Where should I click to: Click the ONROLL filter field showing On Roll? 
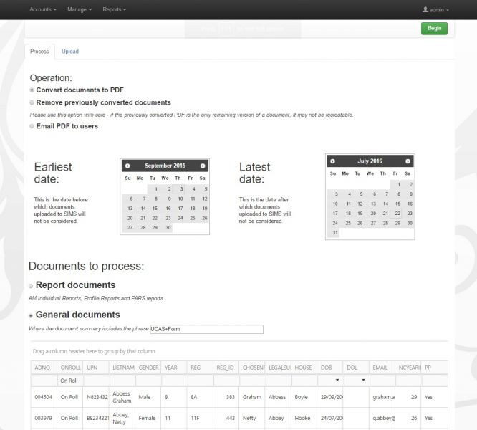coord(70,381)
